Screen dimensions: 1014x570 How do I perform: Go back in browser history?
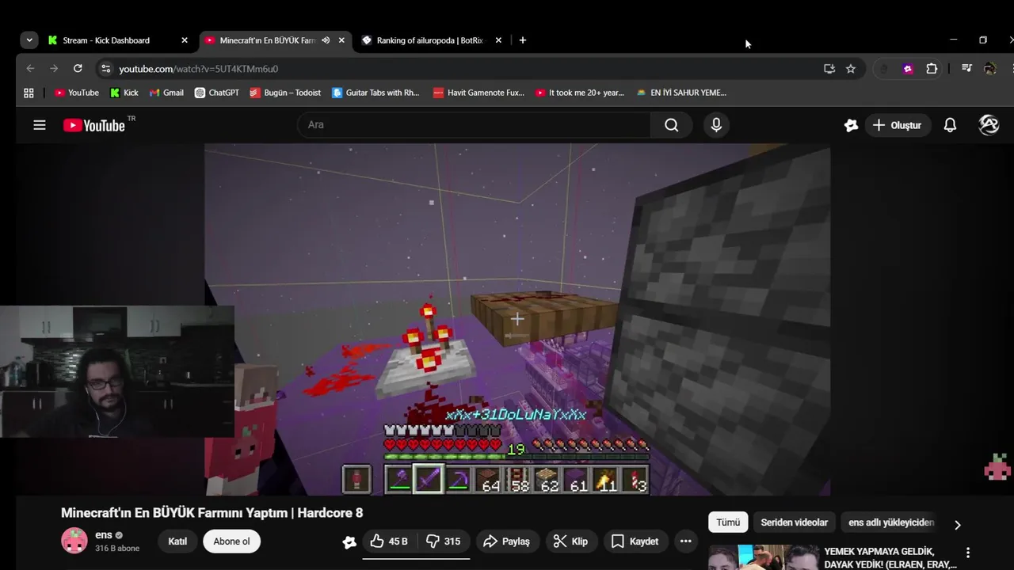(x=30, y=69)
